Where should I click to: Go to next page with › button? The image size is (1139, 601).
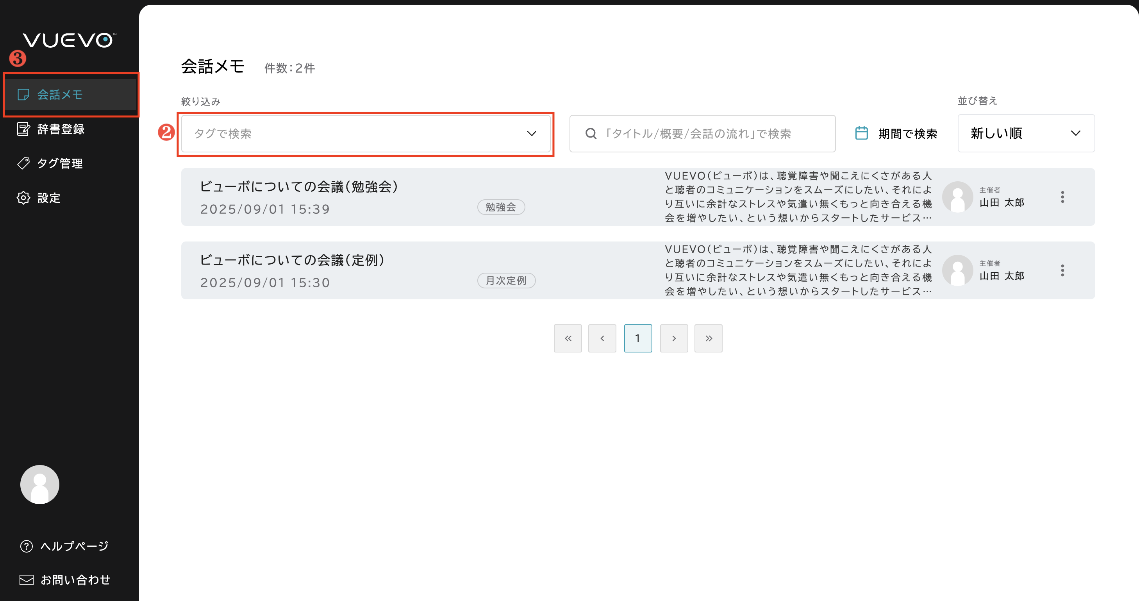[x=673, y=338]
